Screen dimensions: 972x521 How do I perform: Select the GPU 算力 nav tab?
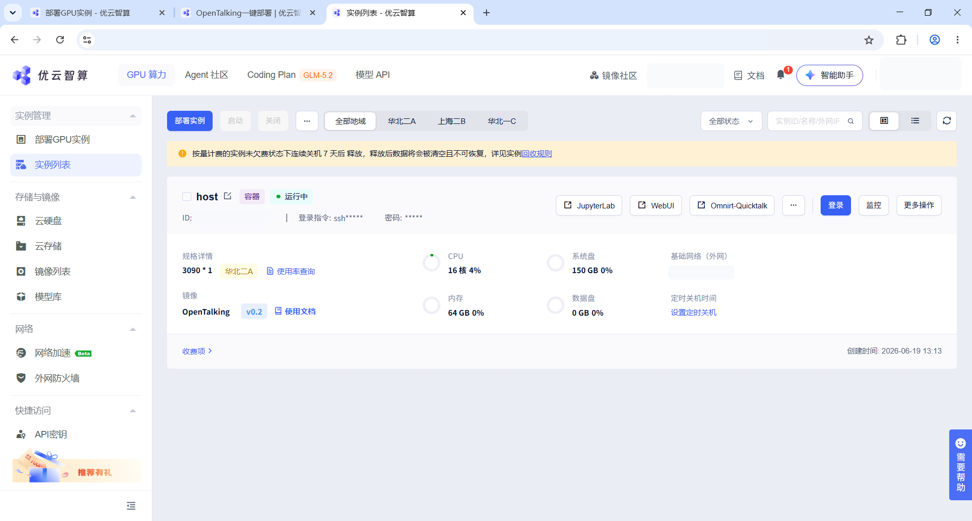146,75
